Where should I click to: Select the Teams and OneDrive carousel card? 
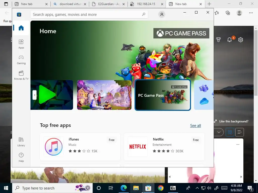click(204, 95)
